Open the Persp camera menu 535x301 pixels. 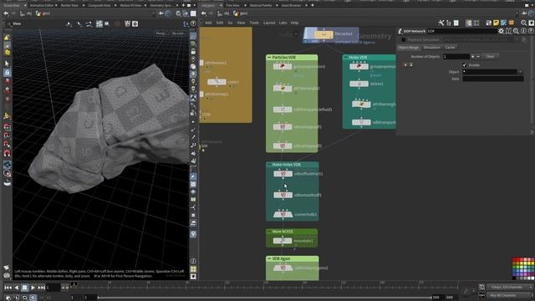pyautogui.click(x=160, y=33)
